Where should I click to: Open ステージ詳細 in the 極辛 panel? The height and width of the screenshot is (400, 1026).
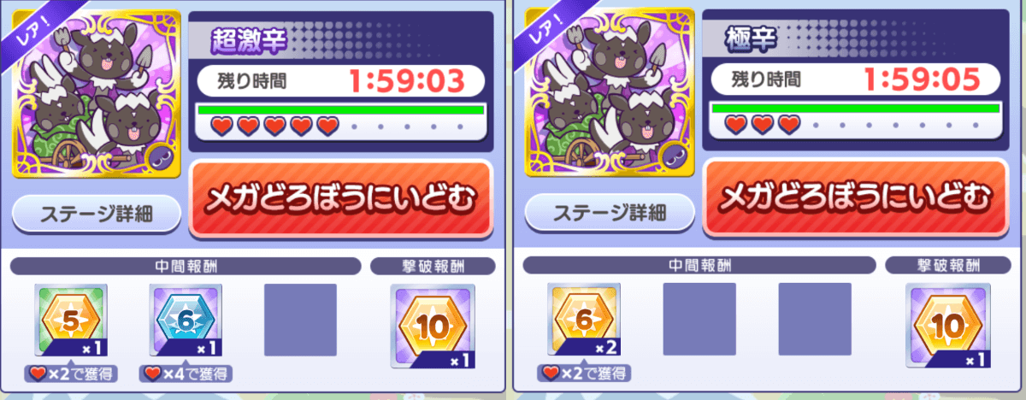pyautogui.click(x=610, y=213)
